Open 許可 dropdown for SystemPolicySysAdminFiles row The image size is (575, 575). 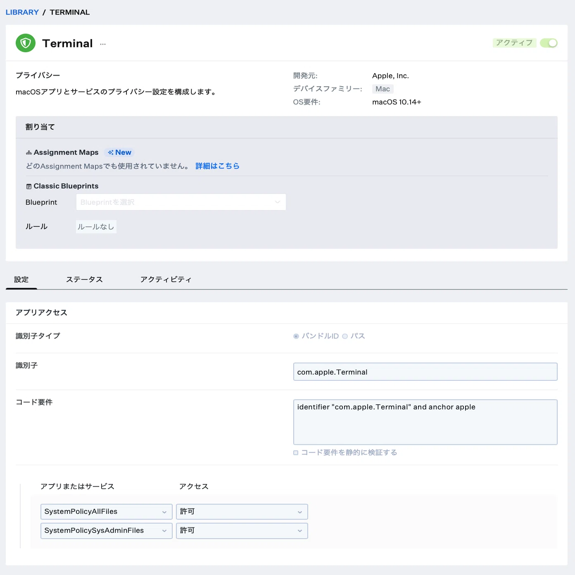[242, 531]
